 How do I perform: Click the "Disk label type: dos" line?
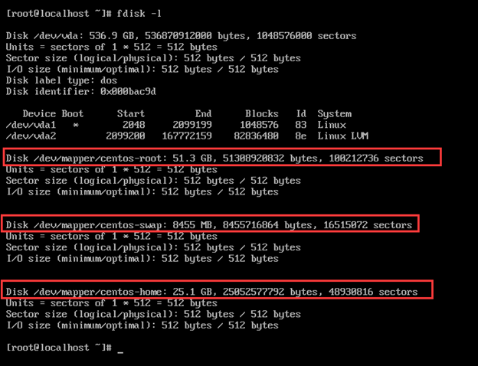[60, 80]
